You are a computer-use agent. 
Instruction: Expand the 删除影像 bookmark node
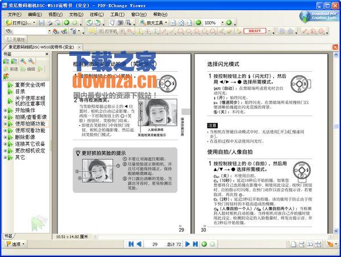5,137
